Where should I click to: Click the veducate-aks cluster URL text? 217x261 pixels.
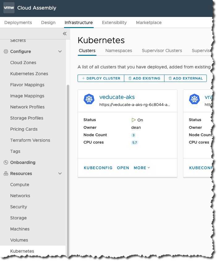coord(134,104)
